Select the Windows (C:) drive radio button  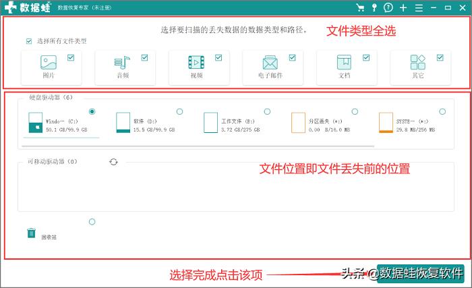click(x=92, y=111)
